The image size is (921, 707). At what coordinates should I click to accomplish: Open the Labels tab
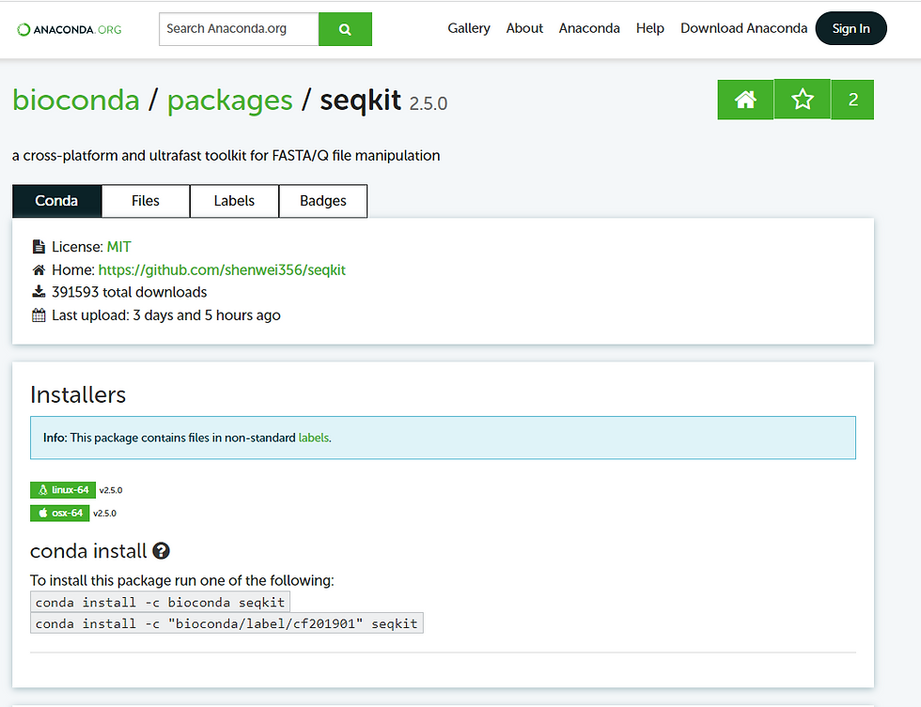234,201
